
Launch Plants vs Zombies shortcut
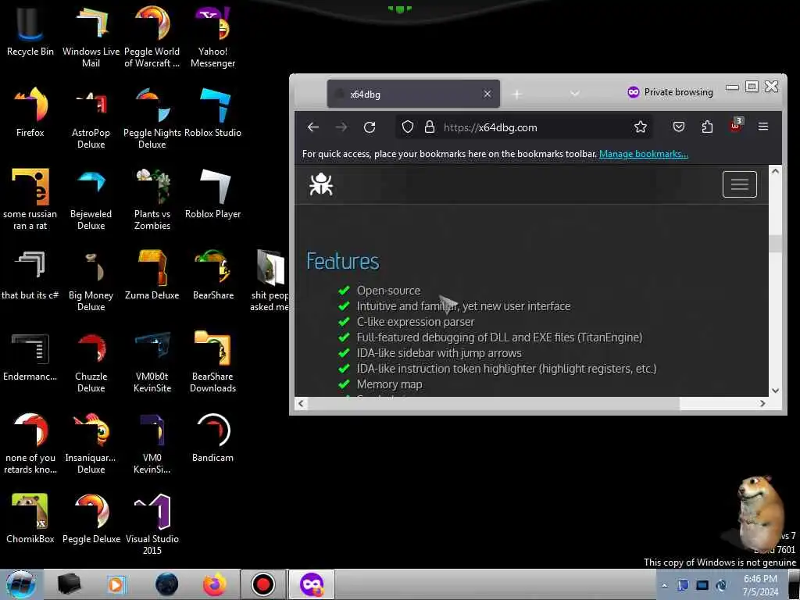click(152, 199)
